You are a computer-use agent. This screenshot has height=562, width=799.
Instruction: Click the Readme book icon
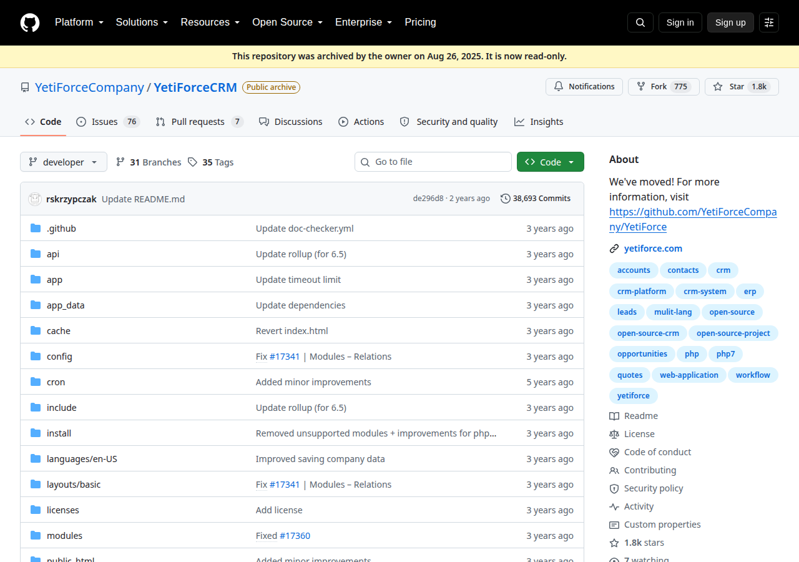(x=614, y=416)
